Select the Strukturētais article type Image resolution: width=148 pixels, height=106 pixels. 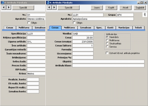(107, 43)
